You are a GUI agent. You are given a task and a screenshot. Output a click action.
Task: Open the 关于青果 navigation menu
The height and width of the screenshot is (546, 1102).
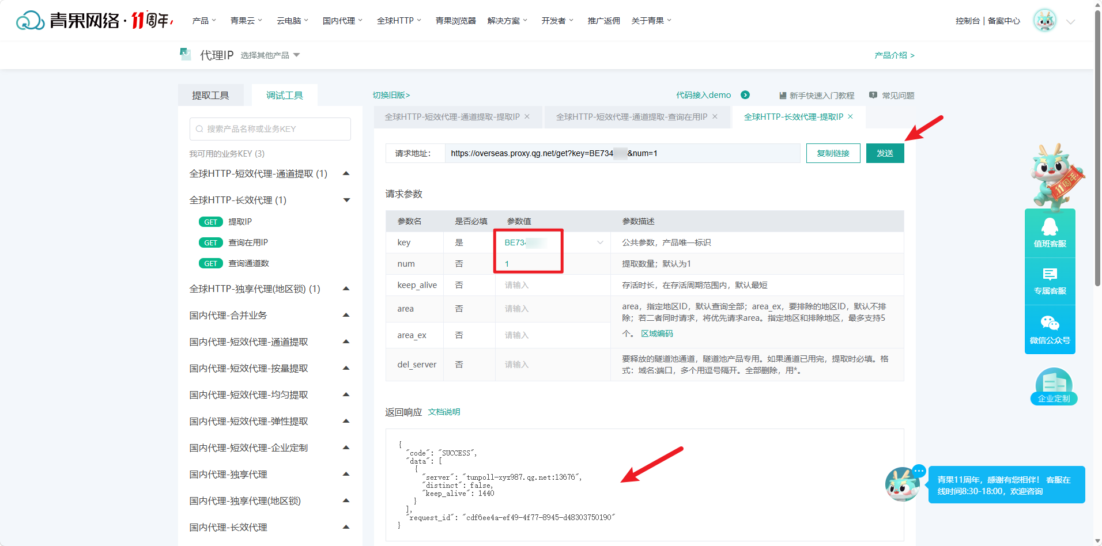point(651,21)
